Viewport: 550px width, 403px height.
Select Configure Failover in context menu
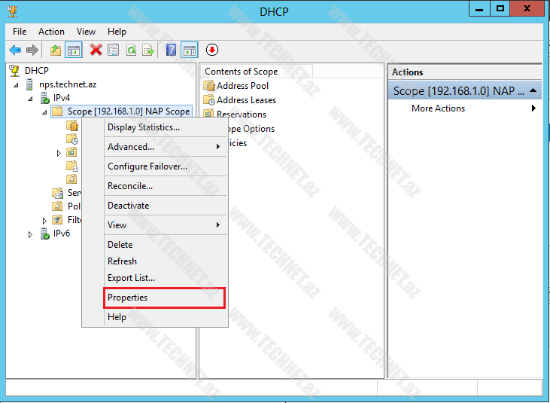click(147, 166)
